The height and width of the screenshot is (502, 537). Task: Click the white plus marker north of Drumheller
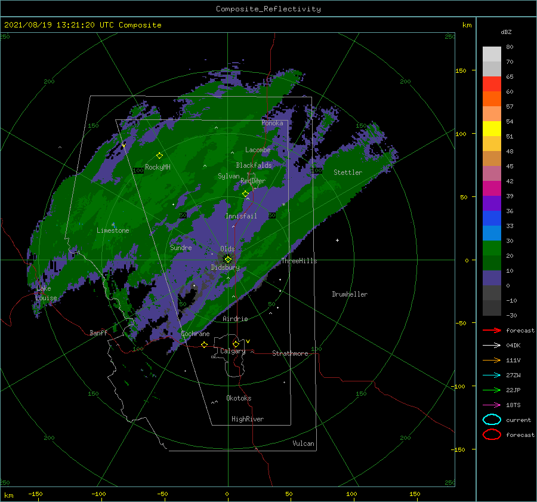[337, 240]
